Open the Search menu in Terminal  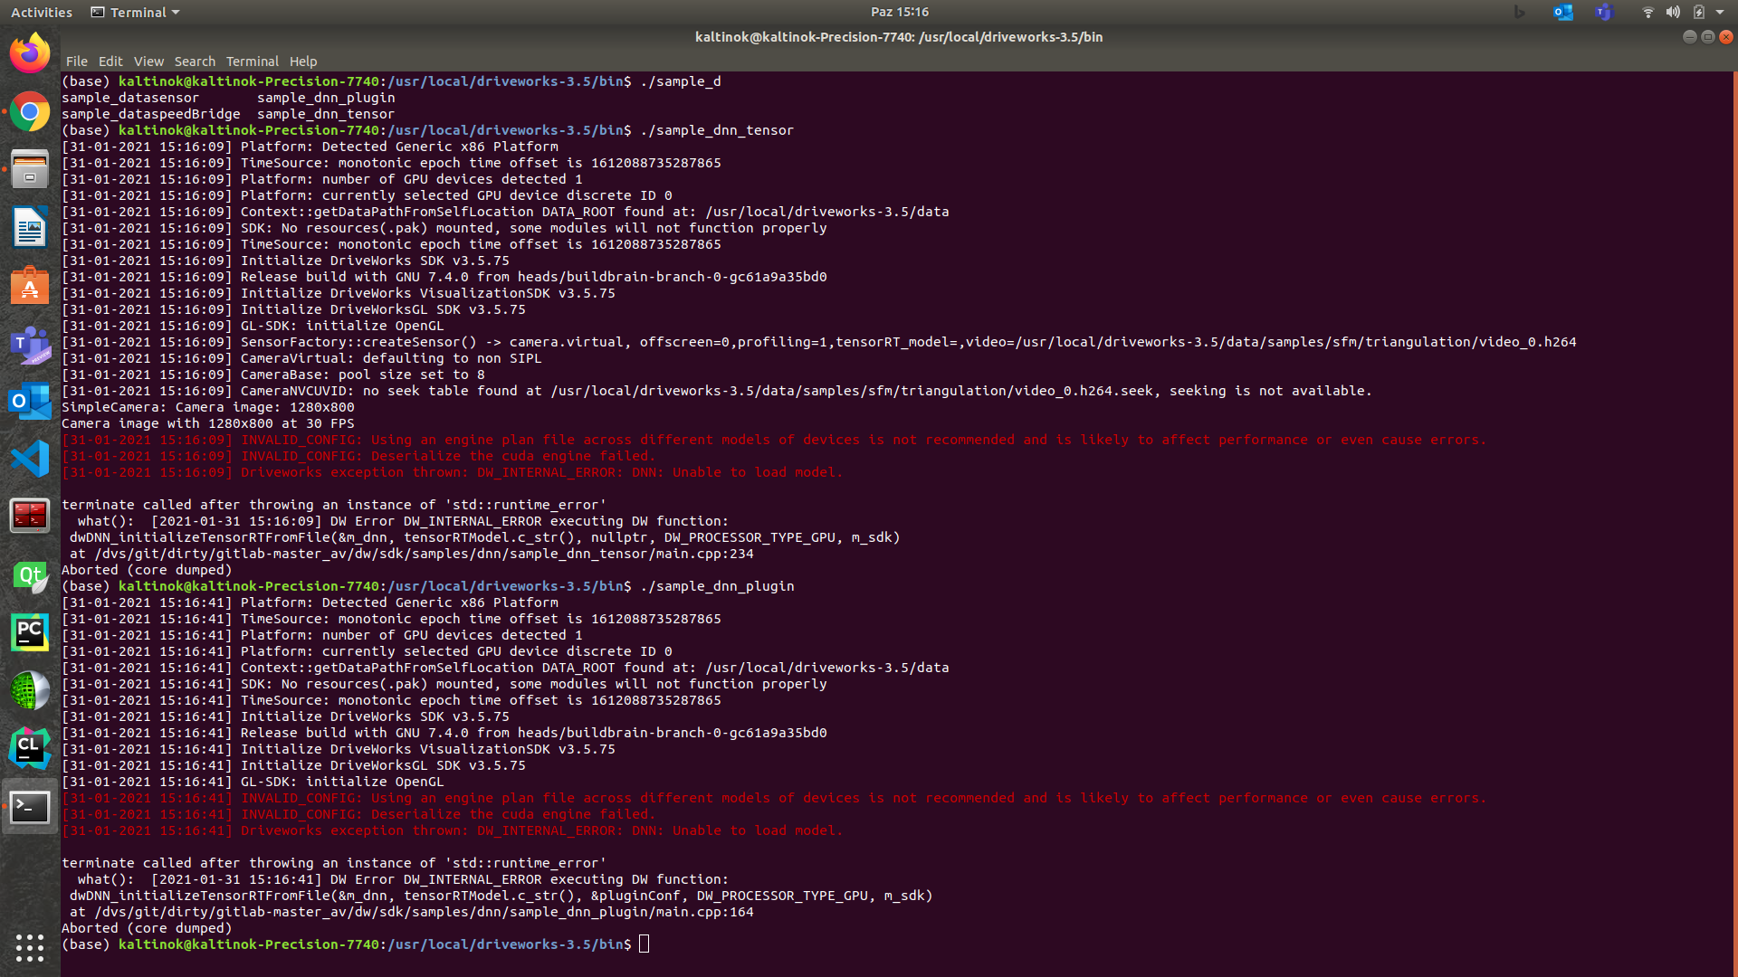click(x=195, y=62)
